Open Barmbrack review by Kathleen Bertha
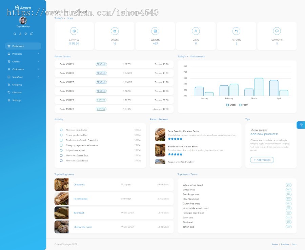The height and width of the screenshot is (250, 305). click(x=183, y=147)
